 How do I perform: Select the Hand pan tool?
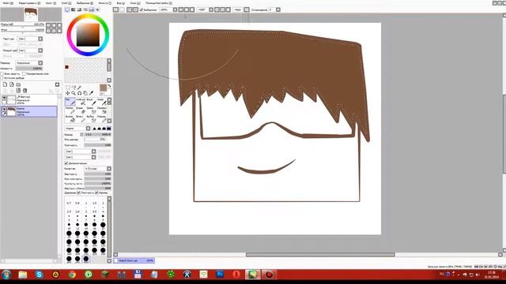(85, 93)
